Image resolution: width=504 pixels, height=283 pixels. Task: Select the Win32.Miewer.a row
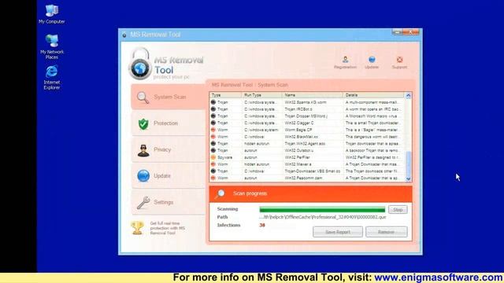tap(307, 164)
